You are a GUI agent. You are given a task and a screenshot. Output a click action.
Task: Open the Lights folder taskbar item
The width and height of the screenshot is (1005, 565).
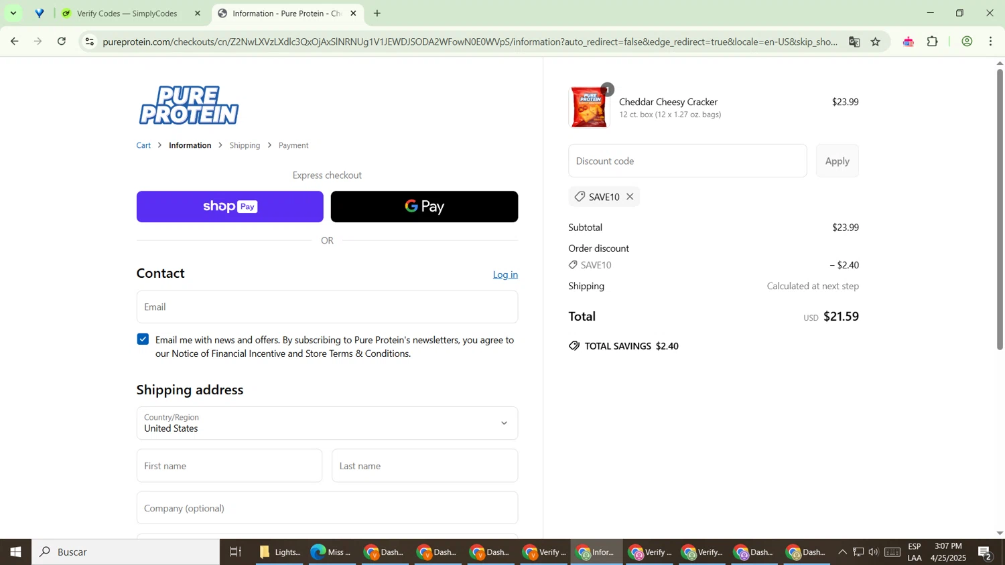(280, 552)
